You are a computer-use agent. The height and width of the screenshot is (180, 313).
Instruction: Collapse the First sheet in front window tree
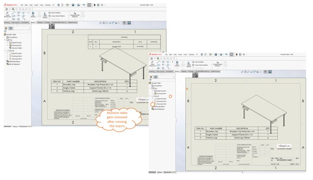(150, 88)
